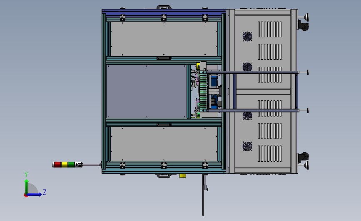Select the top-right black caster wheel
Viewport: 361px width, 221px height.
pos(303,25)
